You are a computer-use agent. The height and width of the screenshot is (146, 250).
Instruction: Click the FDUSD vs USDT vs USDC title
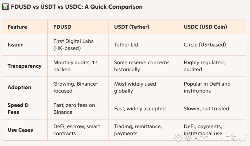(x=77, y=7)
